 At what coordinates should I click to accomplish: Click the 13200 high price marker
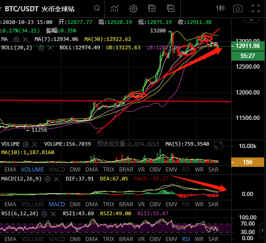158,31
